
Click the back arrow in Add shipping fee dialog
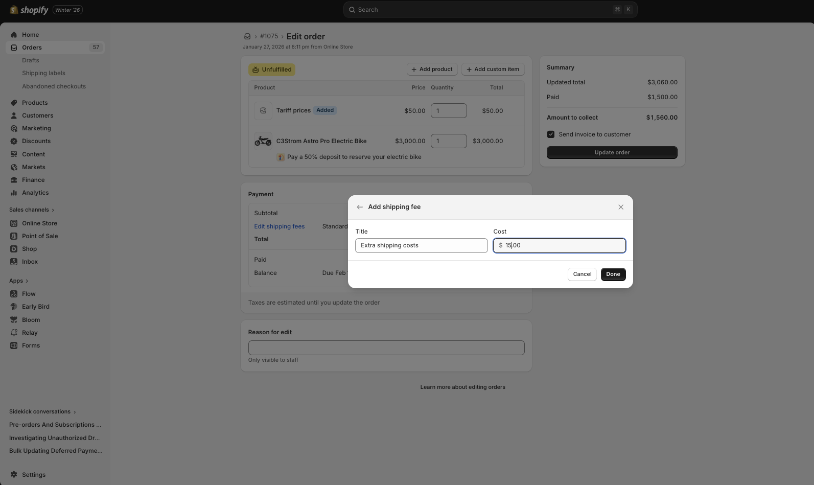coord(360,207)
